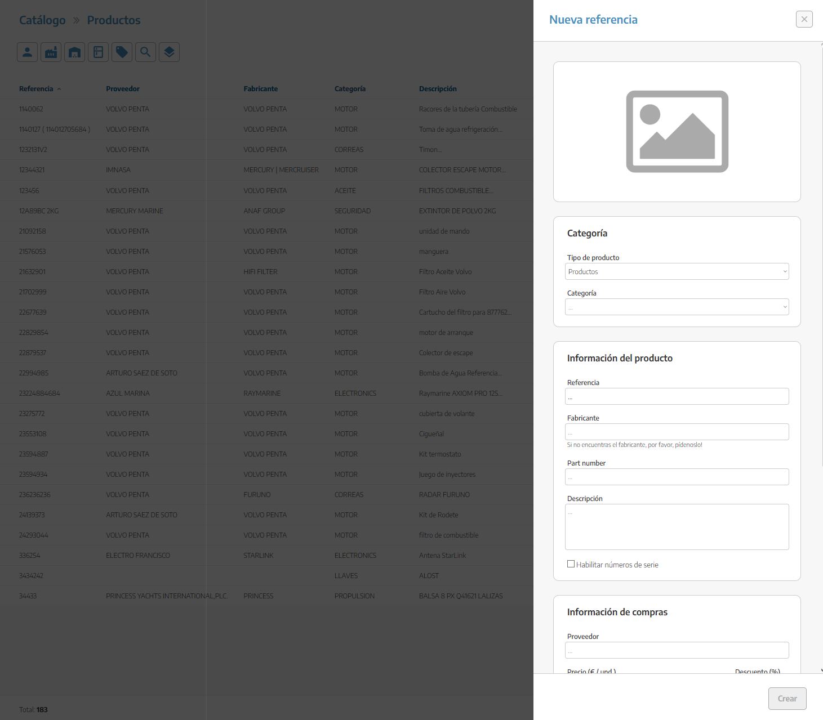The width and height of the screenshot is (823, 720).
Task: Click the EXTINTOR DE POLVO 2KG description
Action: 457,211
